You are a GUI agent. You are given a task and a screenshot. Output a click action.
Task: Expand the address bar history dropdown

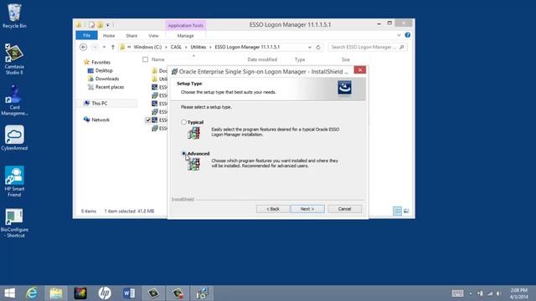click(310, 47)
